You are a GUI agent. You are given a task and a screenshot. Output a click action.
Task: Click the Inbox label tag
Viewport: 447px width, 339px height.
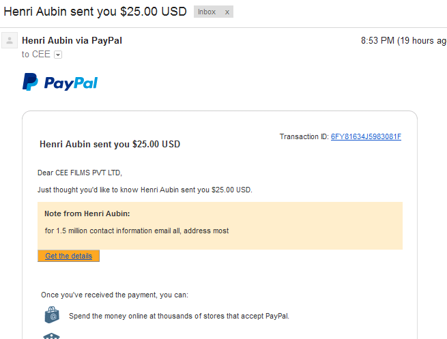pyautogui.click(x=207, y=12)
